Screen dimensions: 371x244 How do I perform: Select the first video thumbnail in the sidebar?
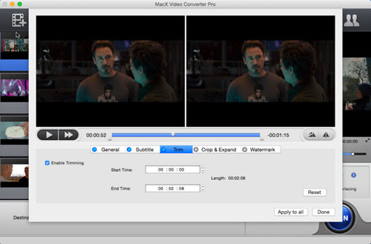14,45
